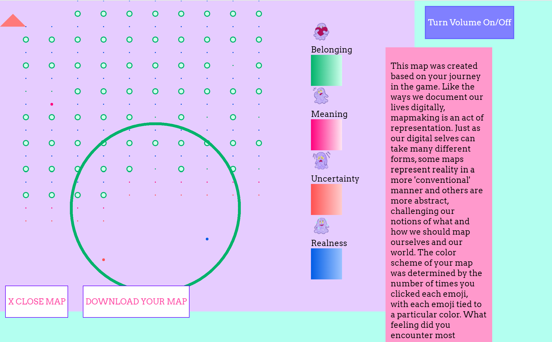This screenshot has height=342, width=552.
Task: Select the blue Realness gradient swatch
Action: pyautogui.click(x=326, y=264)
